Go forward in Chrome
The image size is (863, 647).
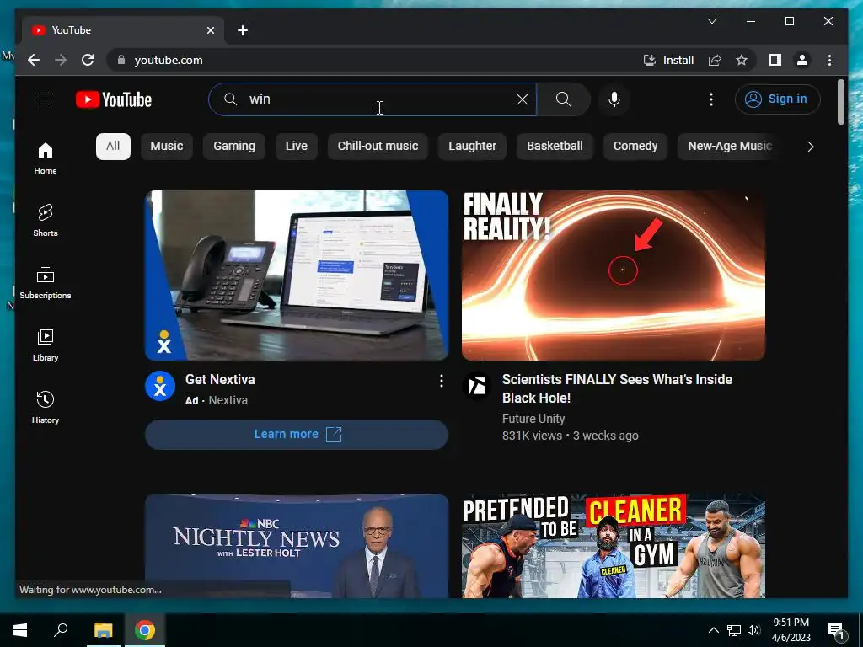pyautogui.click(x=61, y=60)
